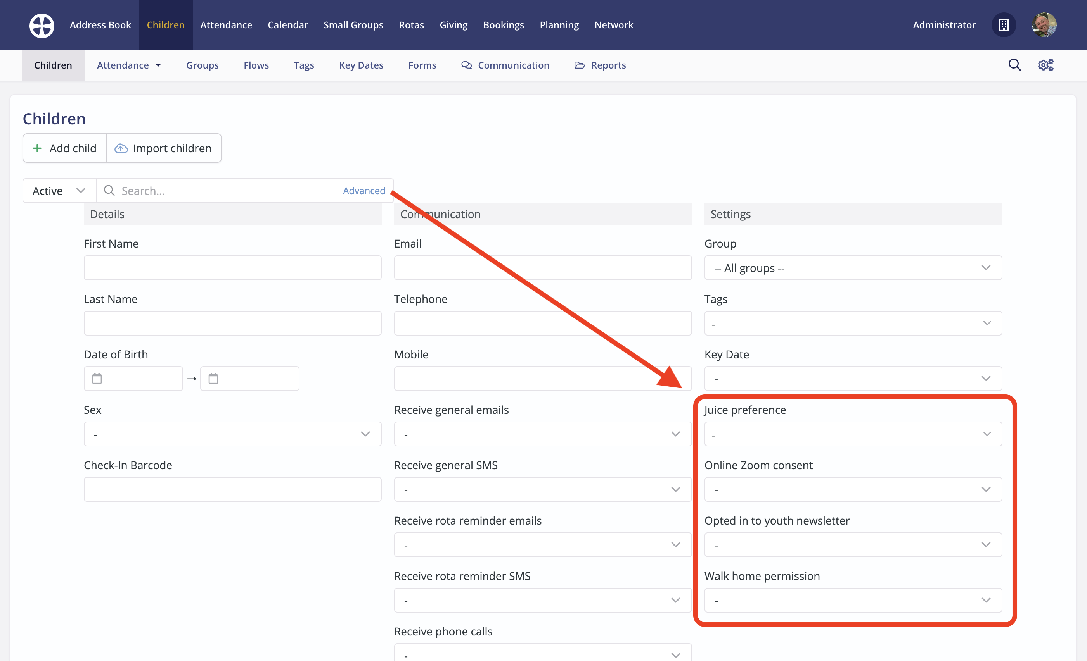Open Communication section with chat icon

(505, 65)
